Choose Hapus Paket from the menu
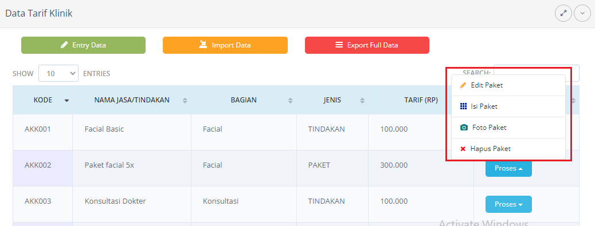Image resolution: width=595 pixels, height=226 pixels. (508, 149)
